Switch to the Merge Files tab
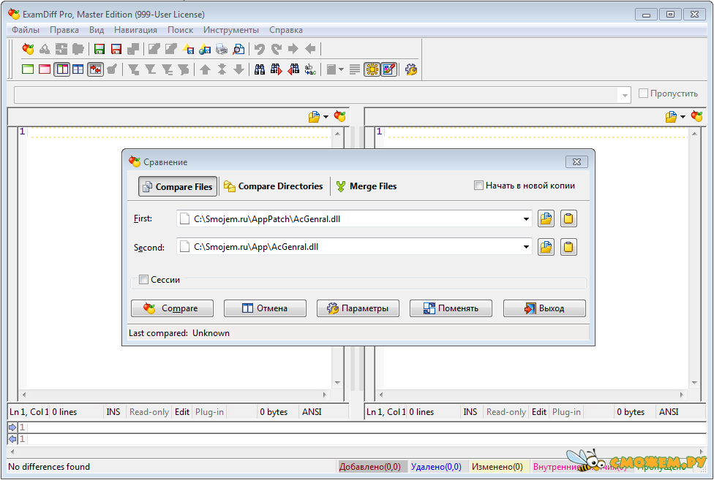The height and width of the screenshot is (480, 714). pyautogui.click(x=367, y=186)
